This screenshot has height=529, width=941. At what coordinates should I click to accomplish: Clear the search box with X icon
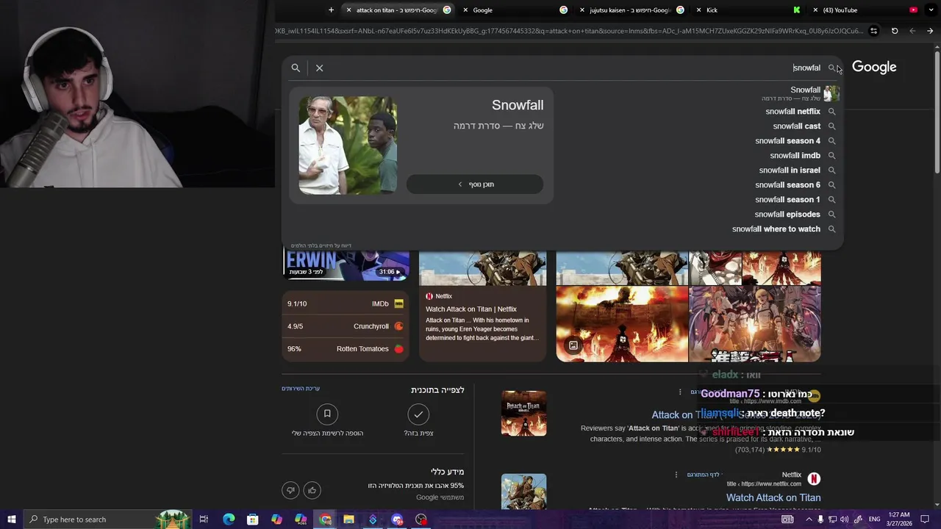pyautogui.click(x=319, y=68)
